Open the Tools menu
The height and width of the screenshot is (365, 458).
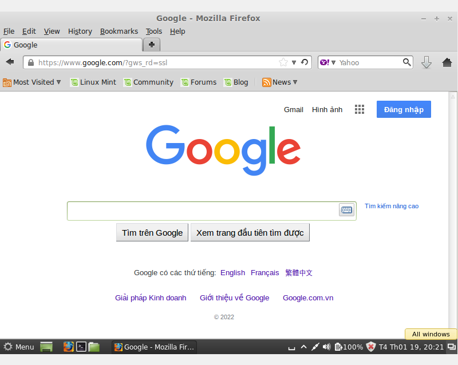(154, 31)
